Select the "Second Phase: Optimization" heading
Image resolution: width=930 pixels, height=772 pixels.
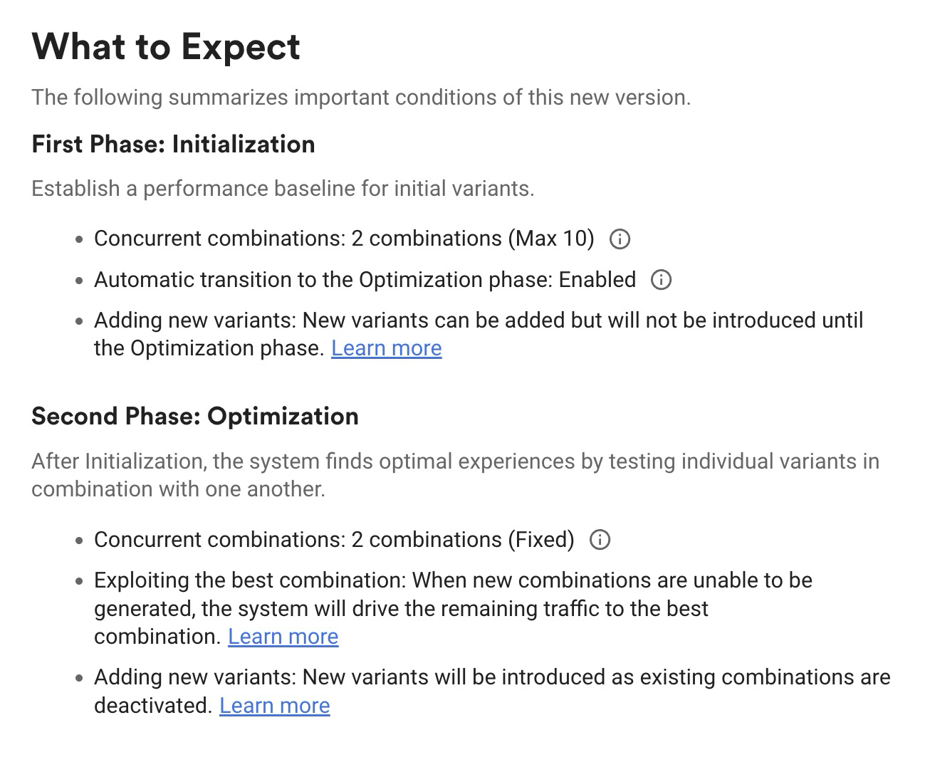click(x=195, y=417)
